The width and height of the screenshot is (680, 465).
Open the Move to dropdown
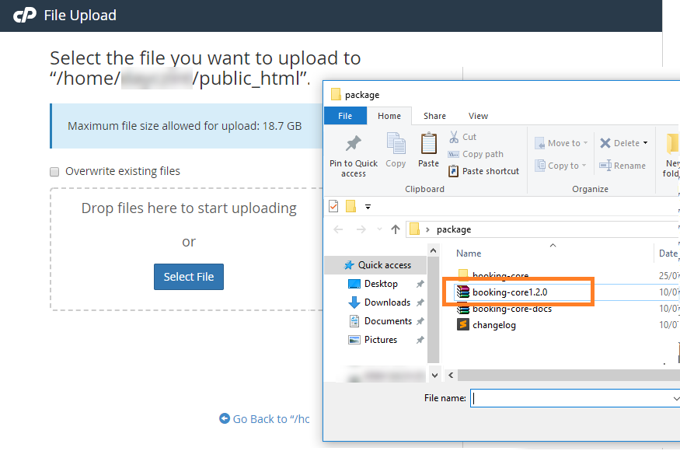[x=561, y=143]
